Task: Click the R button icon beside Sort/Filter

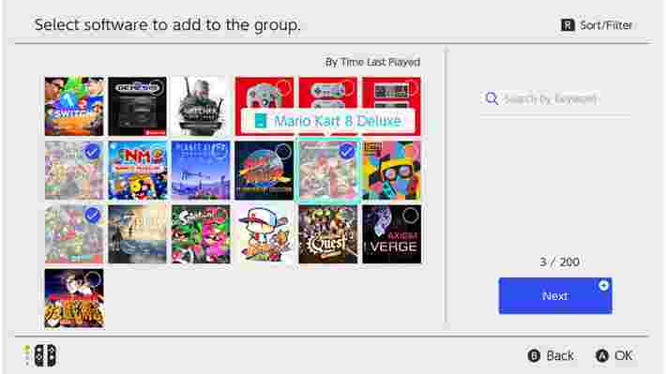Action: click(568, 25)
